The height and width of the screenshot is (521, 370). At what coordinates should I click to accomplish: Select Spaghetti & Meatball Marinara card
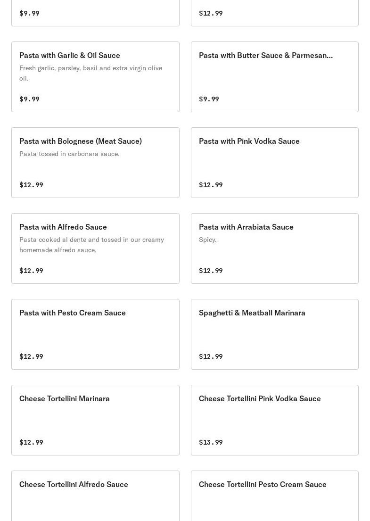pos(275,334)
